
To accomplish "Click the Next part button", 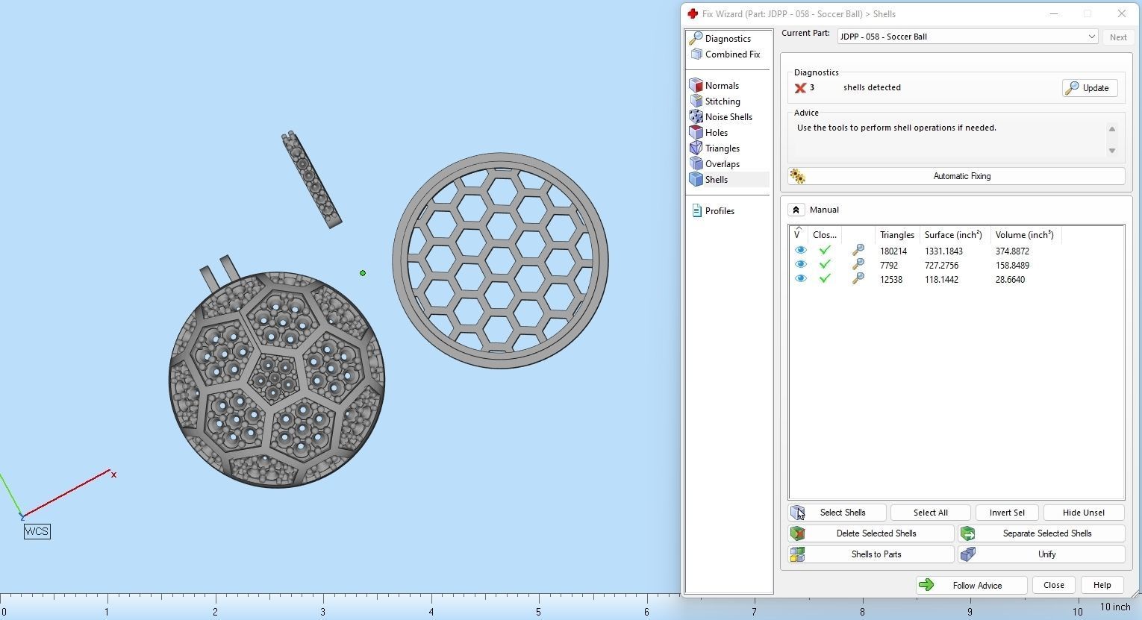I will click(x=1118, y=37).
